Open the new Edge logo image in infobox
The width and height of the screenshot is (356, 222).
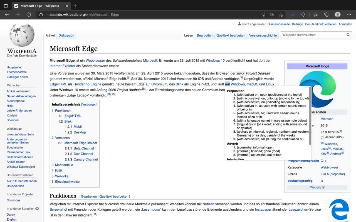[x=317, y=89]
